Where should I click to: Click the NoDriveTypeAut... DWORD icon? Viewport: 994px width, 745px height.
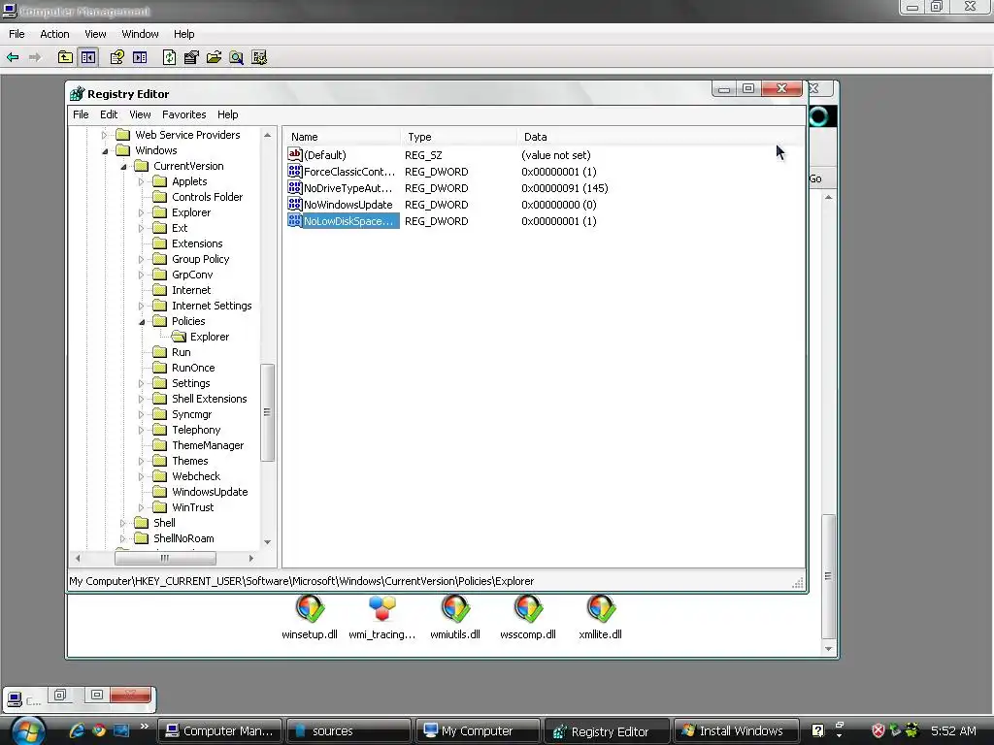click(x=295, y=187)
